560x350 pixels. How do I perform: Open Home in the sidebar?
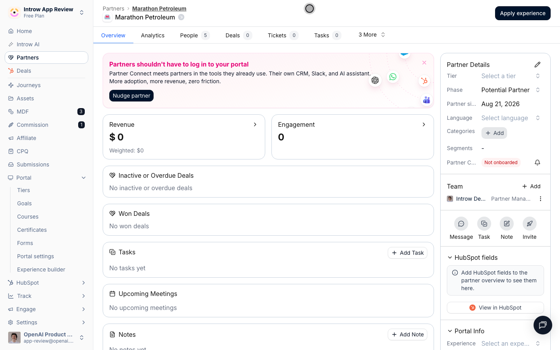[46, 31]
